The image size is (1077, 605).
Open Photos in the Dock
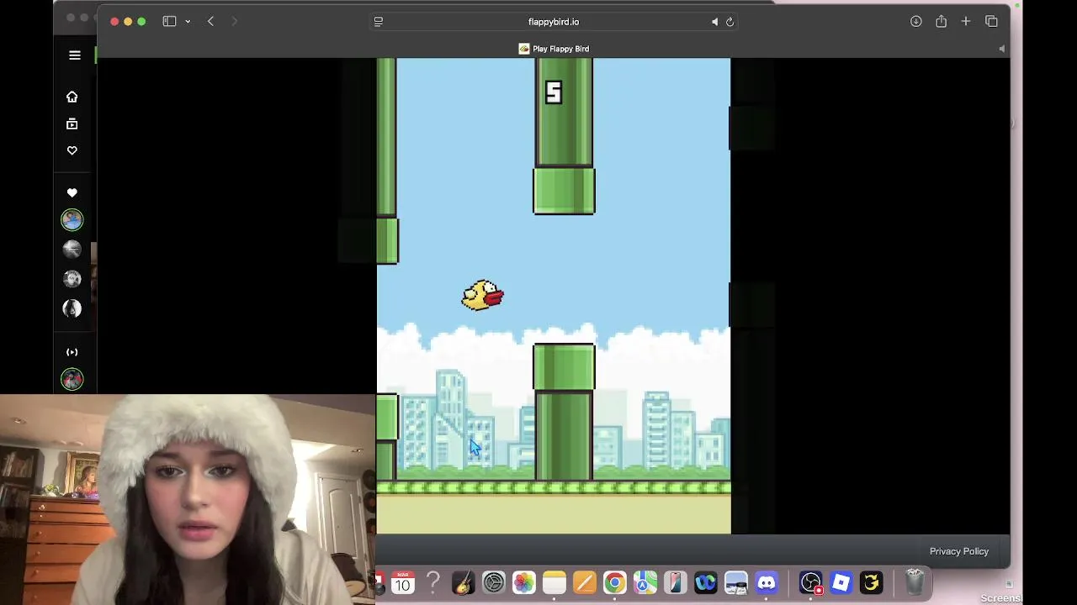[x=523, y=582]
